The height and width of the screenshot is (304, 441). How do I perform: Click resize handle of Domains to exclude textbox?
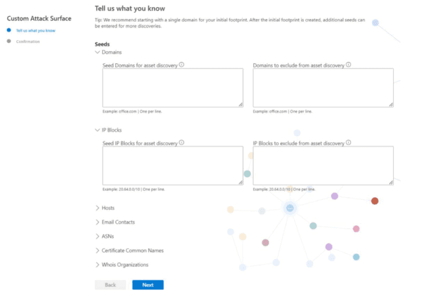coord(391,105)
